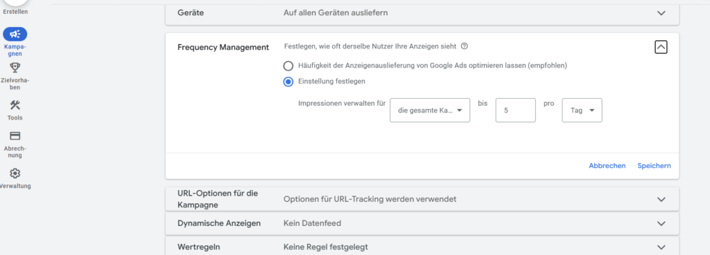Viewport: 710px width, 255px height.
Task: Select Google Ads optimieren lassen radio option
Action: coord(288,66)
